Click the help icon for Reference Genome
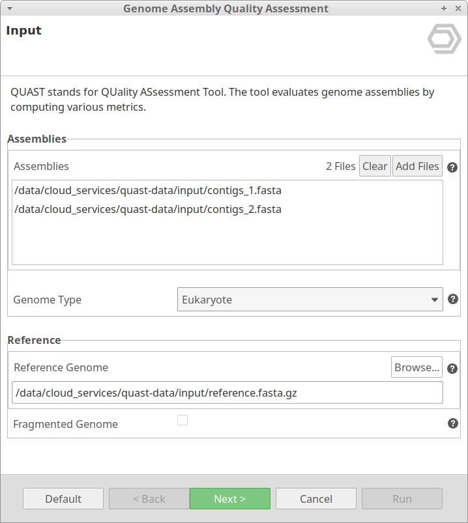Image resolution: width=468 pixels, height=523 pixels. [452, 368]
